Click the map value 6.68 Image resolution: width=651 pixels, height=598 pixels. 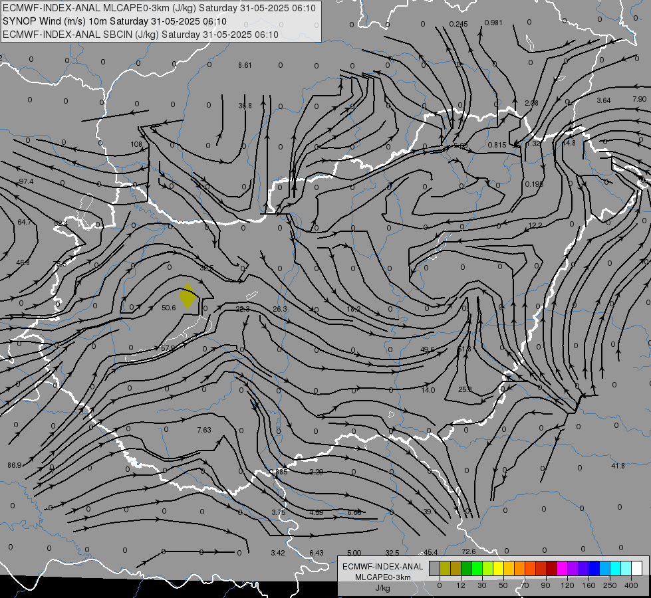pos(354,512)
